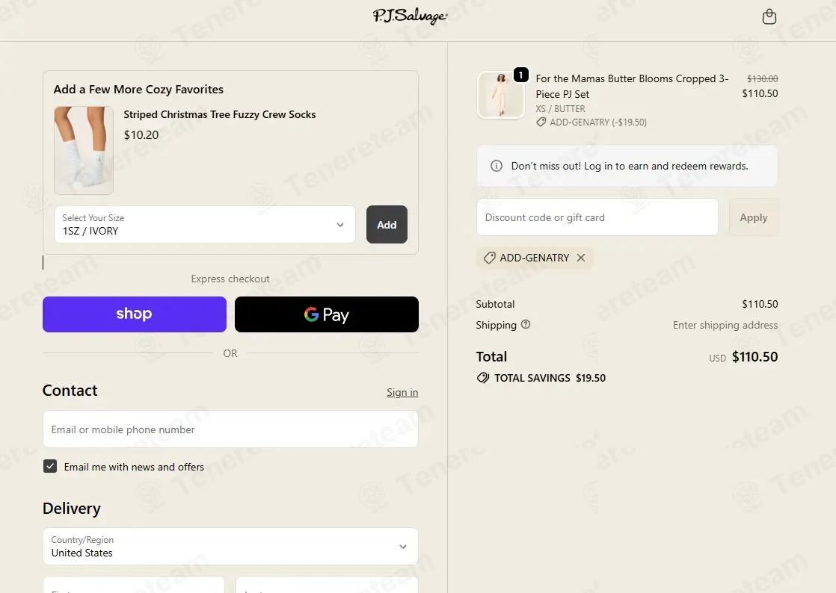Click the For the Mamas Butter Blooms product name

pyautogui.click(x=632, y=86)
